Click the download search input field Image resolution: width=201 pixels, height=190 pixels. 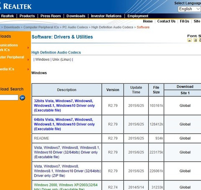tap(9, 98)
